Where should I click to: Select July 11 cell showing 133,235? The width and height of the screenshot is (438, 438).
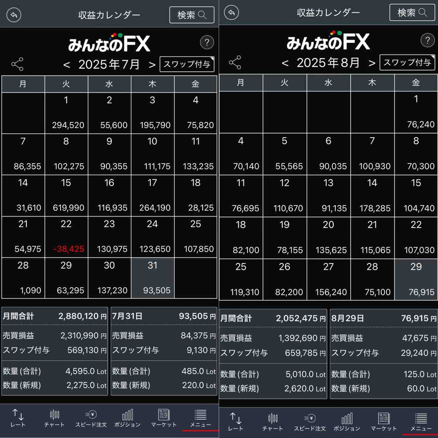point(196,154)
